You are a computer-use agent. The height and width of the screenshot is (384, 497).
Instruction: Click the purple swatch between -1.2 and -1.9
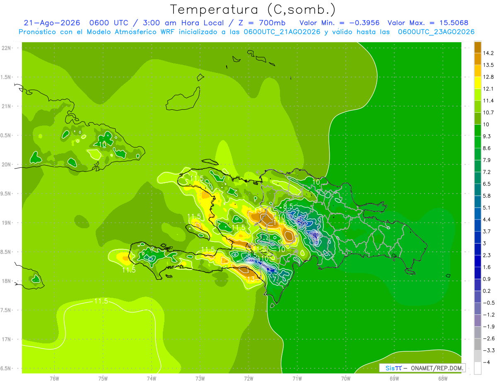pos(478,321)
